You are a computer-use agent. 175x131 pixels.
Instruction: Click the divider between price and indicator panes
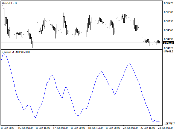click(x=82, y=49)
